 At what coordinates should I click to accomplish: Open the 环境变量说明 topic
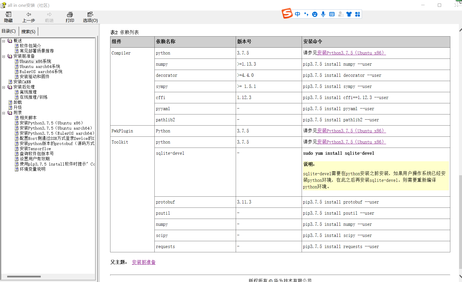pyautogui.click(x=33, y=169)
